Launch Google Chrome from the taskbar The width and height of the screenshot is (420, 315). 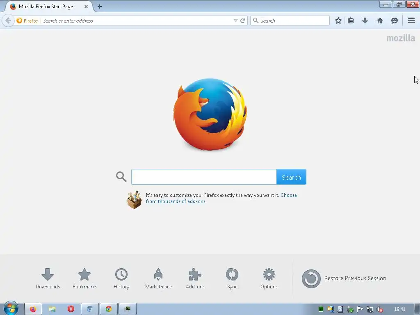(x=108, y=309)
